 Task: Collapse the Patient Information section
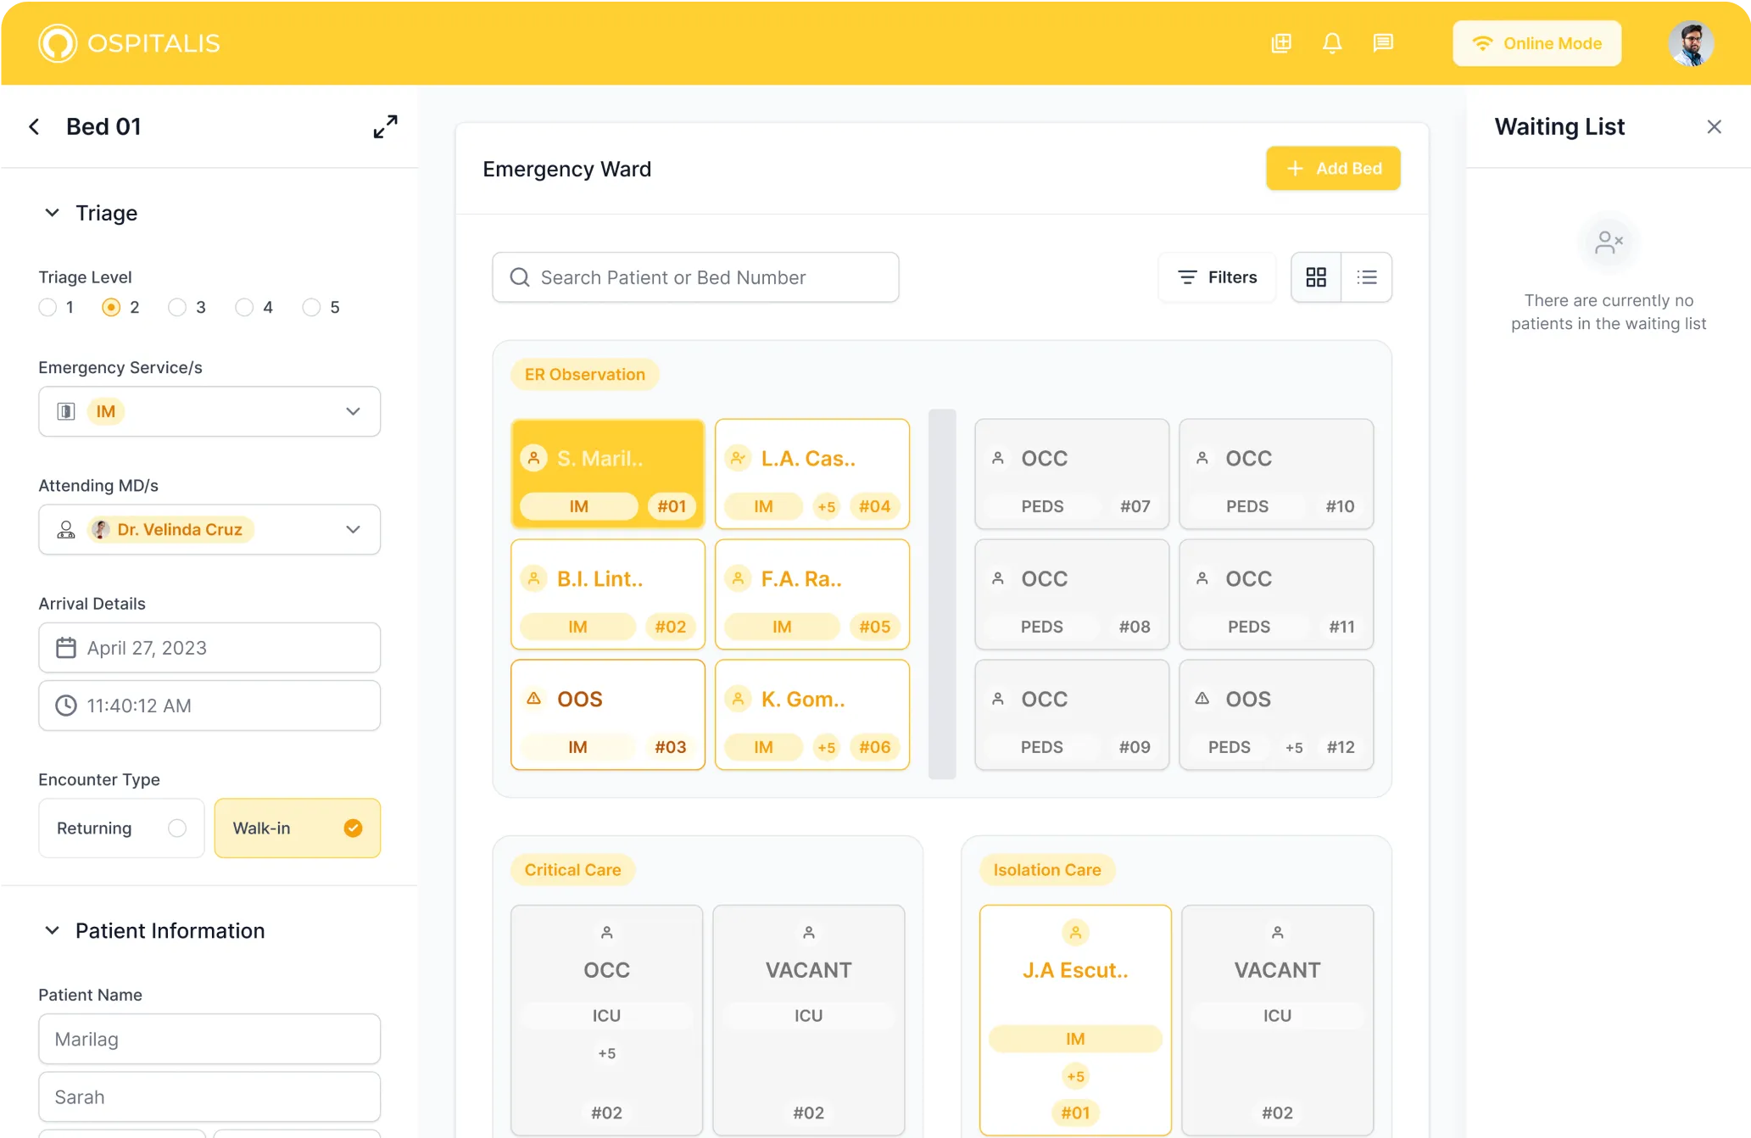pyautogui.click(x=52, y=931)
